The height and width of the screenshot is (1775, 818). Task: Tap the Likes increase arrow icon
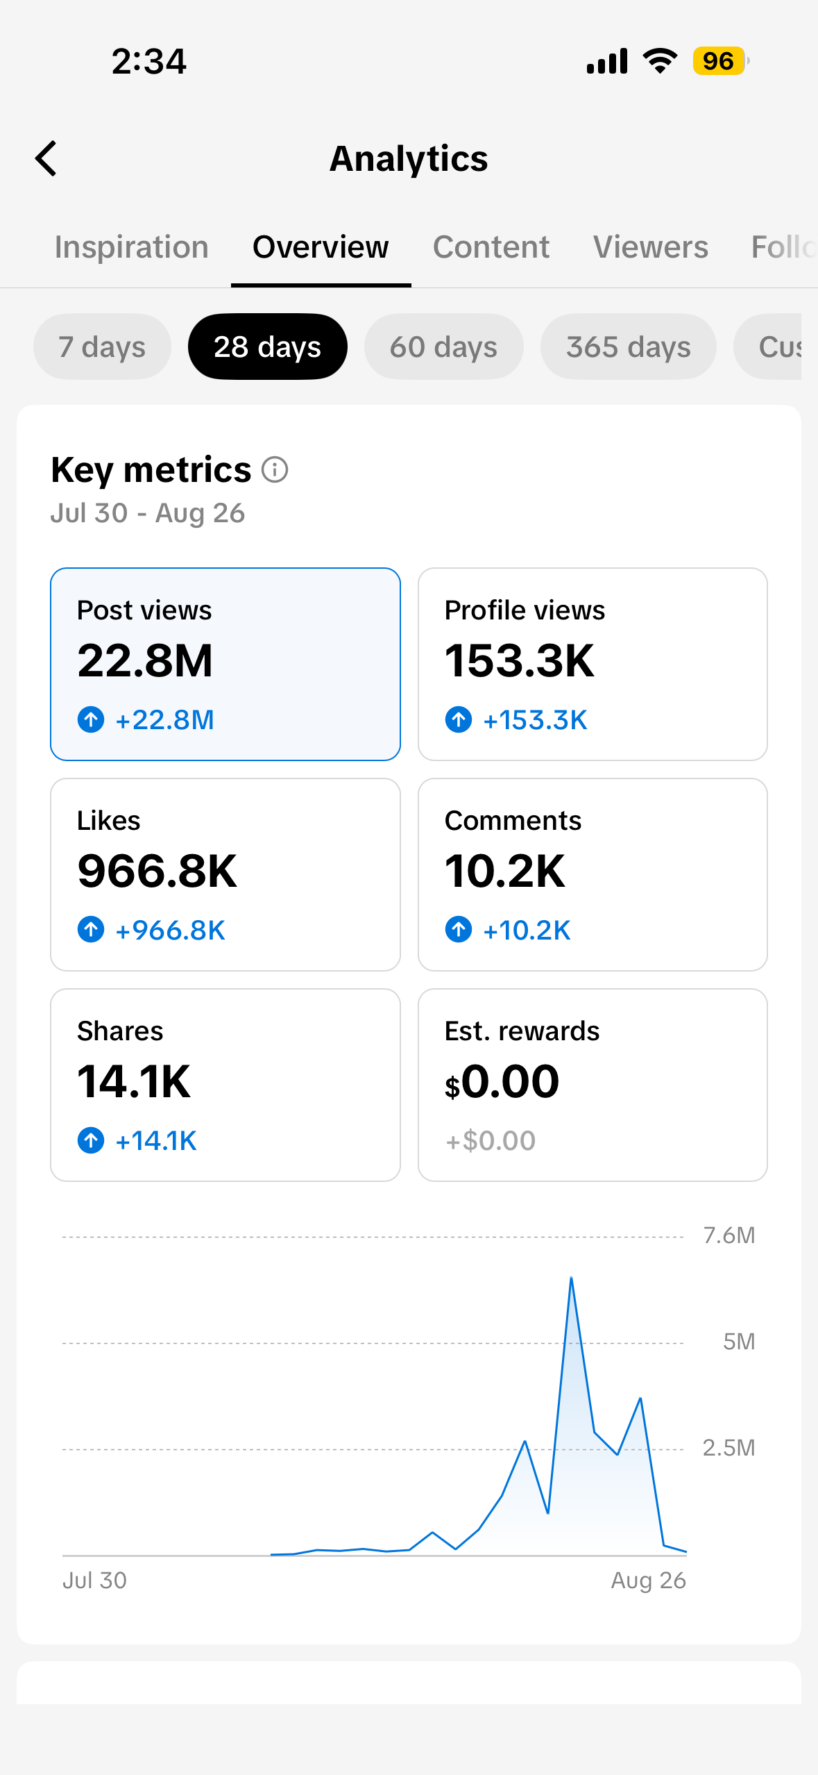91,929
